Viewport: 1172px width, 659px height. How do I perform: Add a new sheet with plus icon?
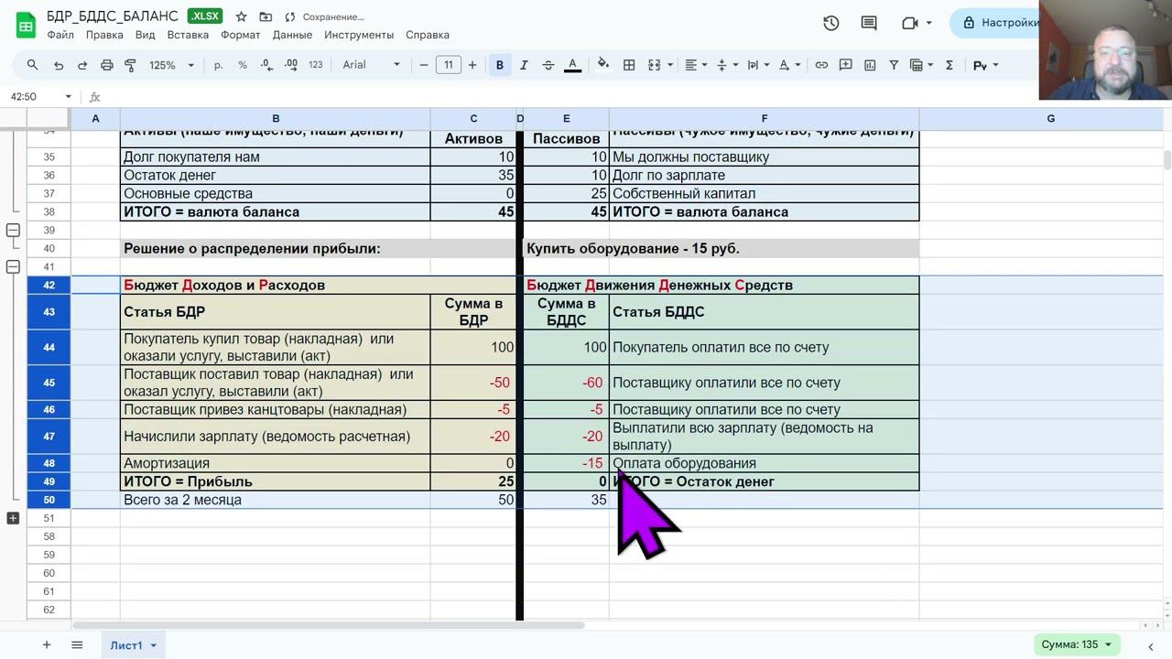47,645
